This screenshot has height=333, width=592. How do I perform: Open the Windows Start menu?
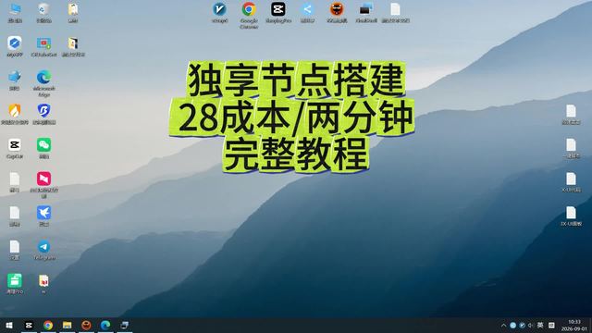(x=9, y=325)
